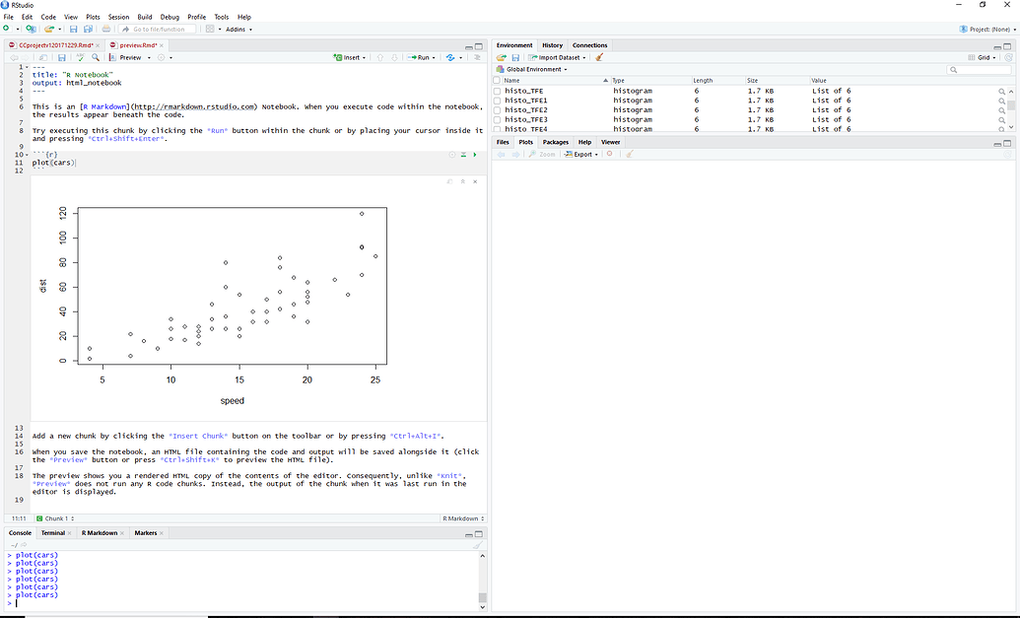Click the Environment search field
Image resolution: width=1020 pixels, height=618 pixels.
click(x=979, y=69)
